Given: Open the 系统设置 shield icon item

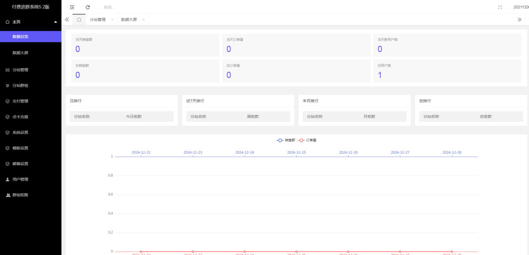Looking at the screenshot, I should click(x=30, y=132).
